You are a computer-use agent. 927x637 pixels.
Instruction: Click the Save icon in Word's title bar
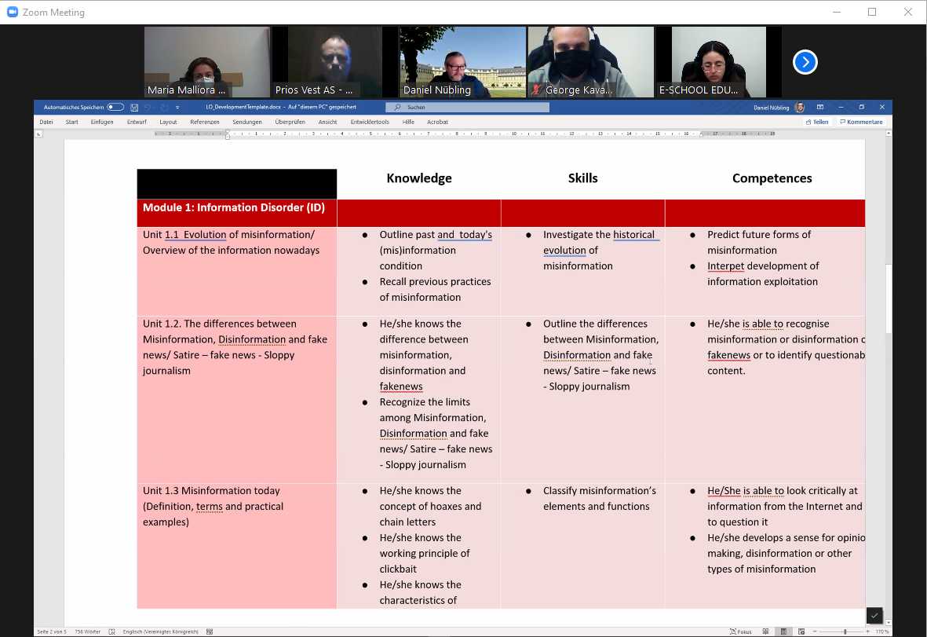[x=134, y=107]
